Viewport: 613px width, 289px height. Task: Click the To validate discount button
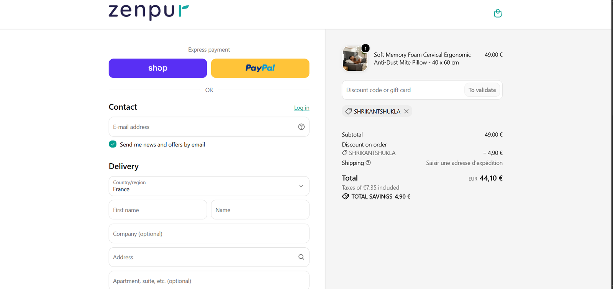tap(482, 90)
